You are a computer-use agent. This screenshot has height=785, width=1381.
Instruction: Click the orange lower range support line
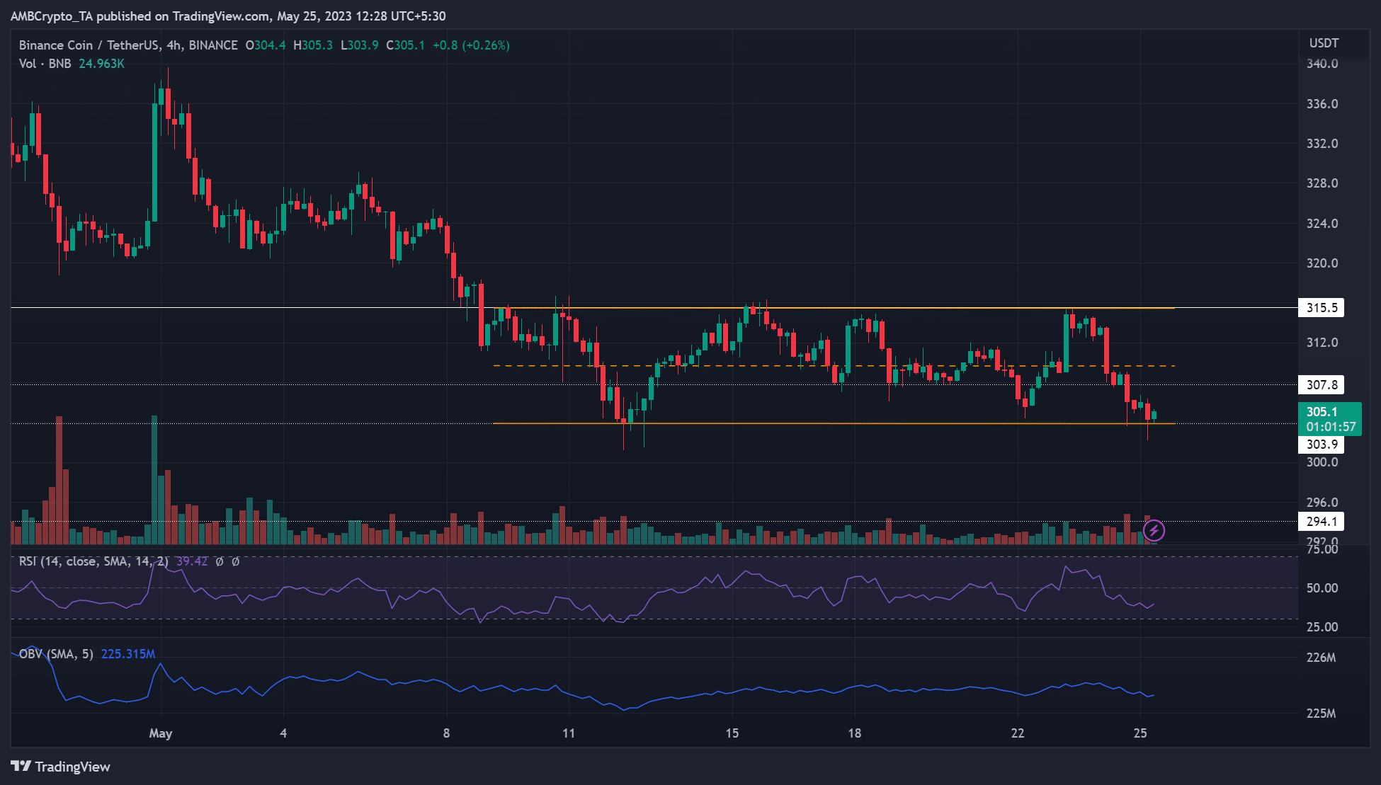pos(834,424)
